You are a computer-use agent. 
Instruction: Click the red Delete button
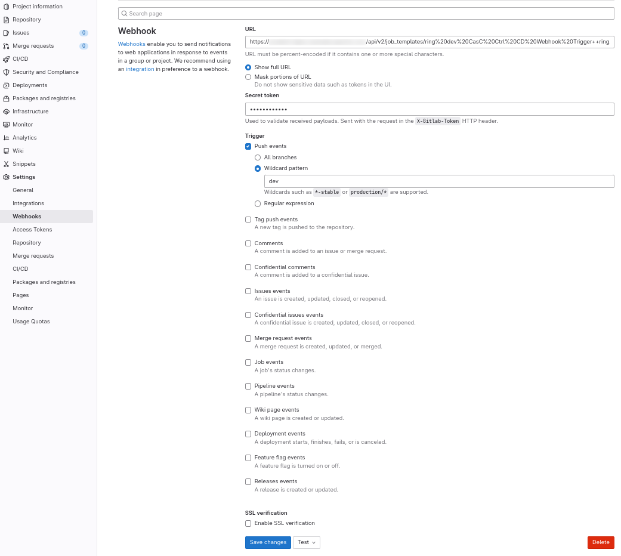coord(600,542)
